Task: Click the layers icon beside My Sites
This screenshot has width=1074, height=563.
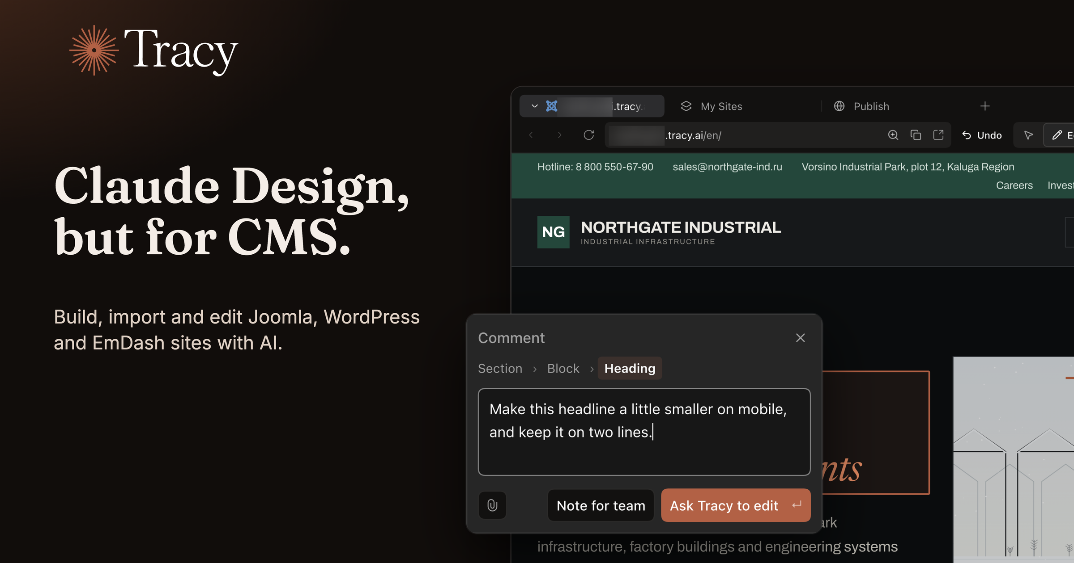Action: (686, 106)
